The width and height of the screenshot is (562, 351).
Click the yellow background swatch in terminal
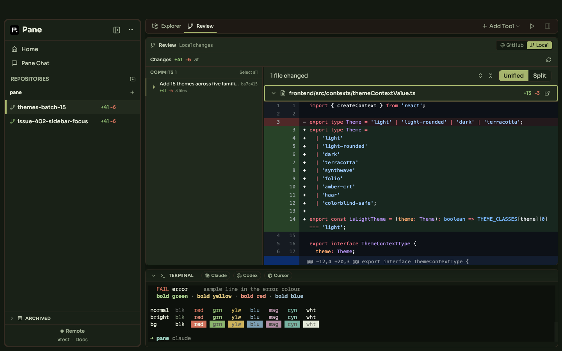tap(236, 324)
